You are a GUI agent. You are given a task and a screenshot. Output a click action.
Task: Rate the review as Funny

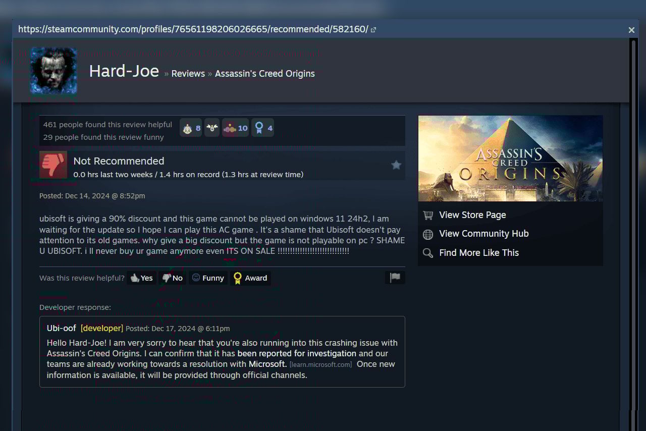tap(208, 278)
